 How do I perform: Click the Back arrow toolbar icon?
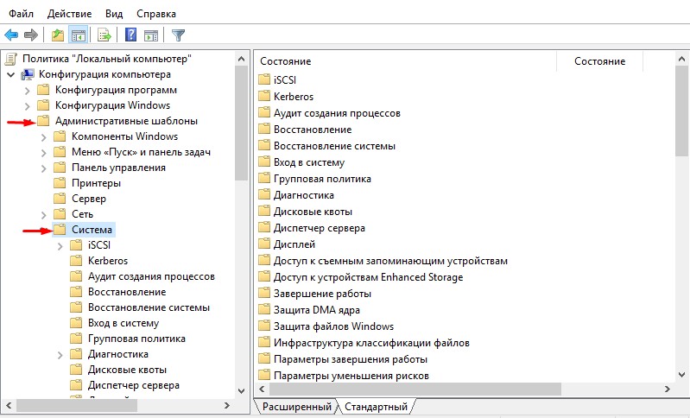point(11,35)
